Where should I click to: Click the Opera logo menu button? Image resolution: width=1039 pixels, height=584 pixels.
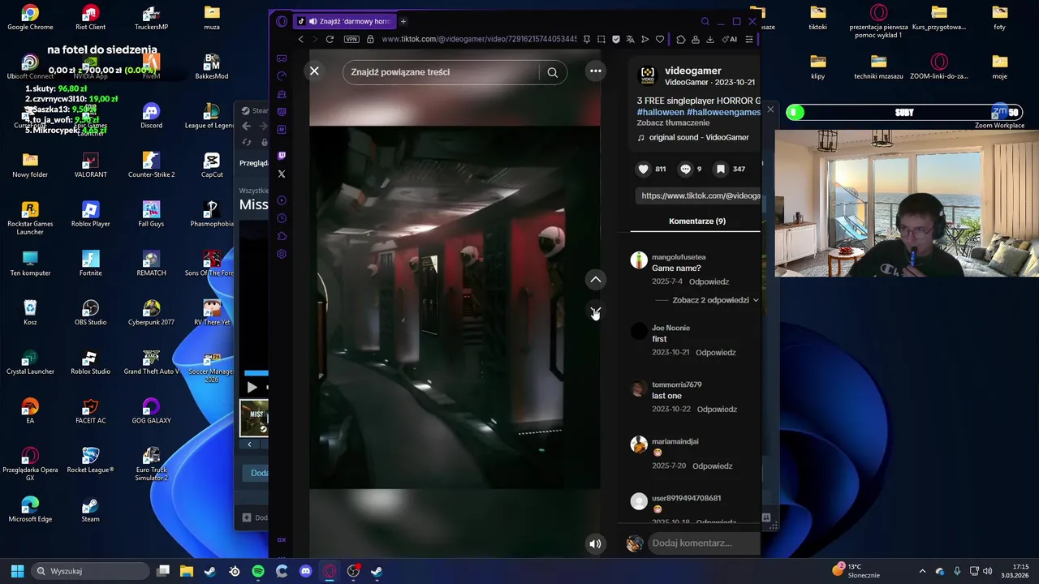click(x=282, y=21)
